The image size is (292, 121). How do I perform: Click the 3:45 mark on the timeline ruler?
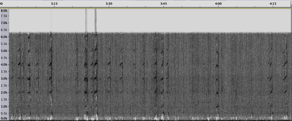click(164, 3)
